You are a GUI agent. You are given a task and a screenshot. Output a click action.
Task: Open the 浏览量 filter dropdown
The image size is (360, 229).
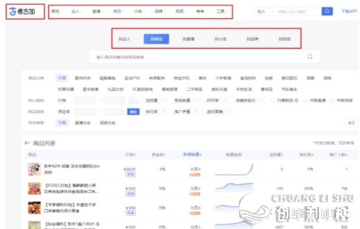(x=155, y=100)
